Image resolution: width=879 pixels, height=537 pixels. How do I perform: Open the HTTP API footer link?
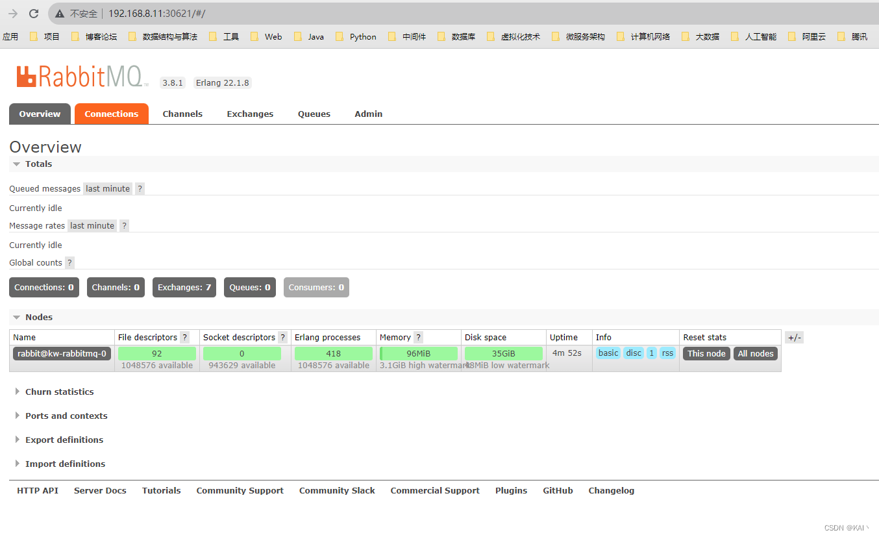[x=38, y=490]
